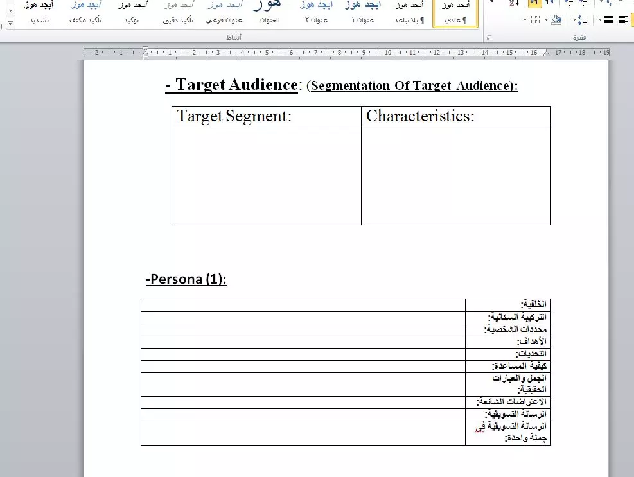The height and width of the screenshot is (477, 634).
Task: Open the borders dropdown arrow
Action: pos(525,19)
